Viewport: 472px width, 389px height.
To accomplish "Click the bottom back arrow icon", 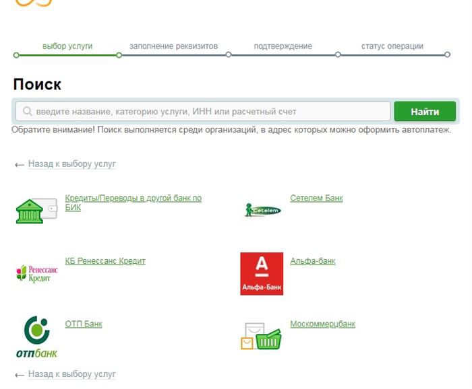I will 20,375.
